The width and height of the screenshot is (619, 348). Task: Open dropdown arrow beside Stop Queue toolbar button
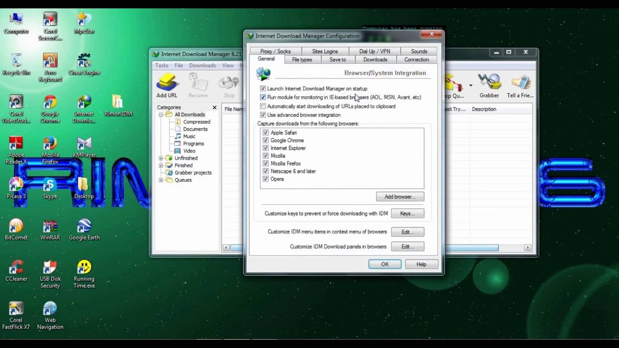click(471, 86)
